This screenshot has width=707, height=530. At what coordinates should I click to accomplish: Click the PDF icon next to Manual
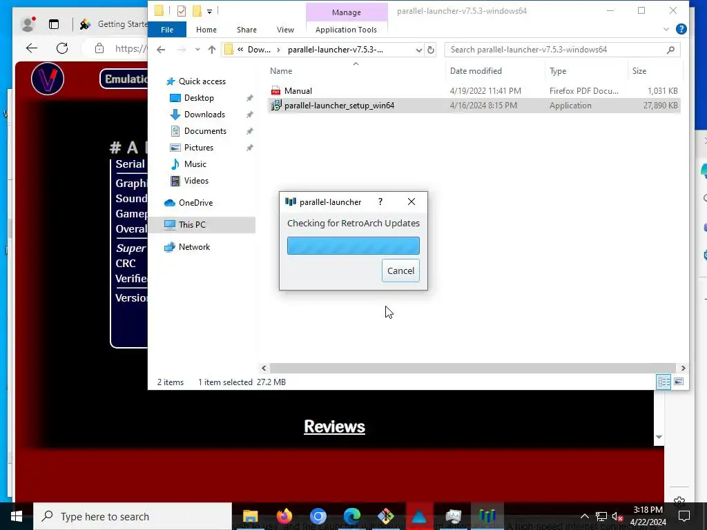275,90
